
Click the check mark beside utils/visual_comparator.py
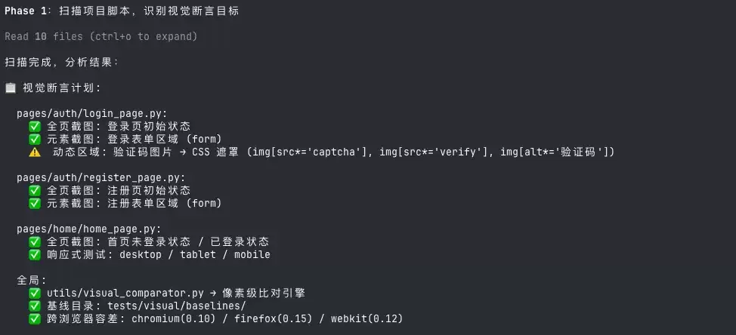click(35, 294)
